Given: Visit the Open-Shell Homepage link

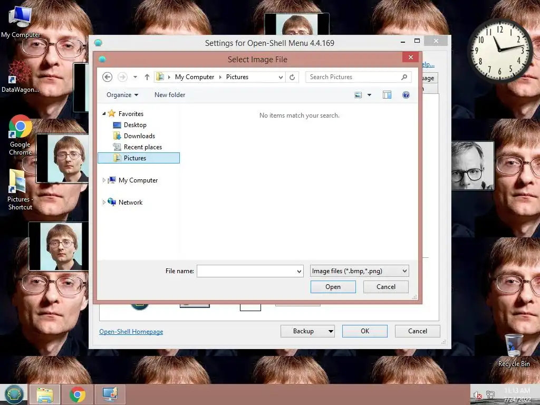Looking at the screenshot, I should pos(131,331).
